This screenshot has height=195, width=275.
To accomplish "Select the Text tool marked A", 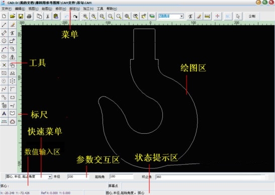I will [x=4, y=114].
